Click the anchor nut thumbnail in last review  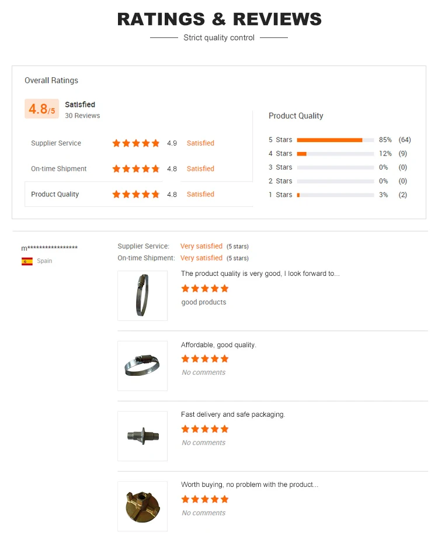142,506
